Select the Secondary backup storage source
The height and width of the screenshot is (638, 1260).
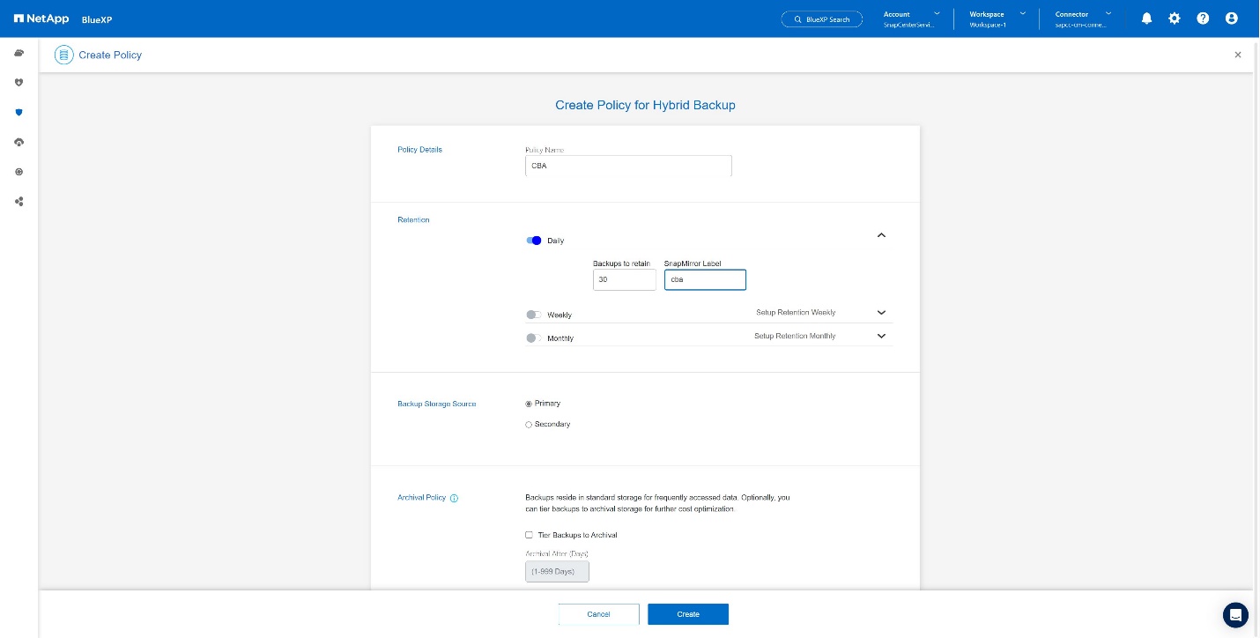(x=529, y=425)
